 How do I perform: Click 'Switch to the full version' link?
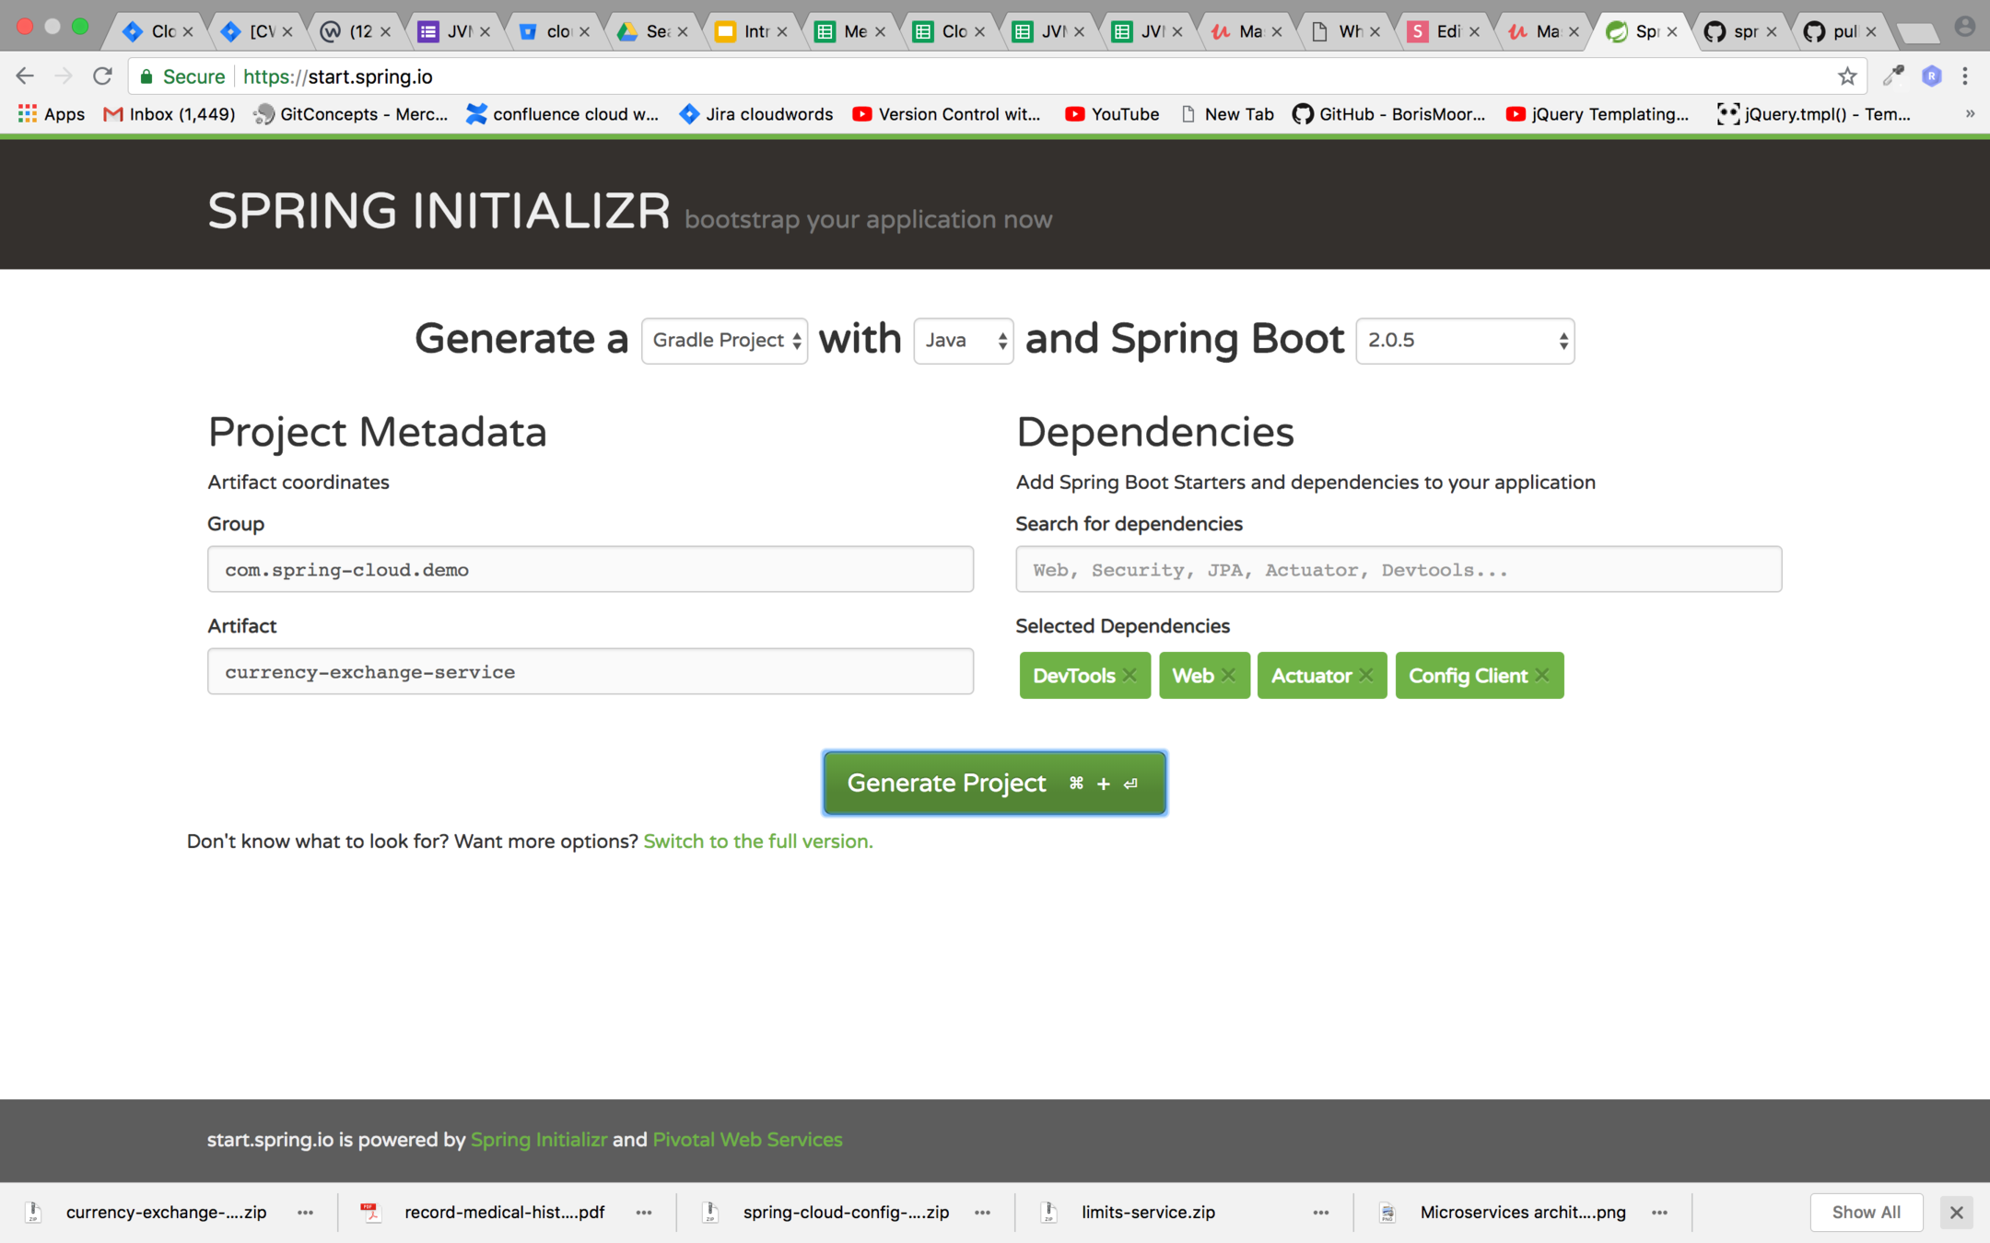click(x=757, y=842)
